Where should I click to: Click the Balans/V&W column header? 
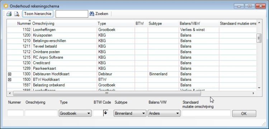tap(190, 24)
